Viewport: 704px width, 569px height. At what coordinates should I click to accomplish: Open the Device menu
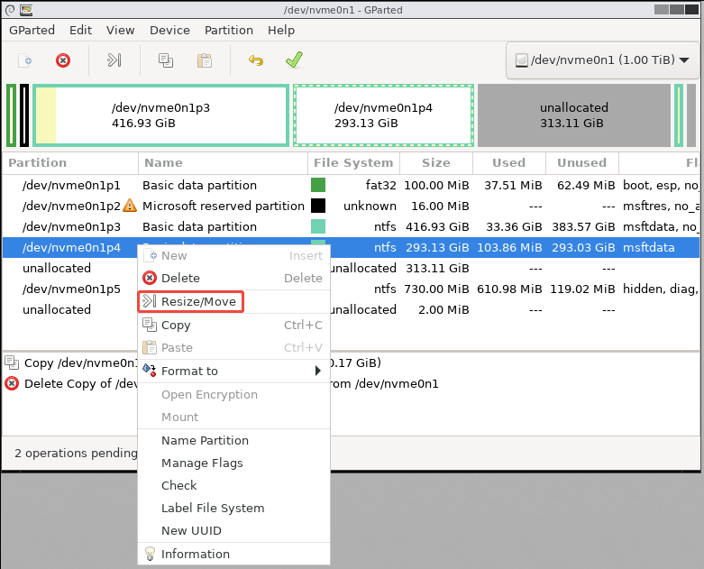(x=169, y=30)
